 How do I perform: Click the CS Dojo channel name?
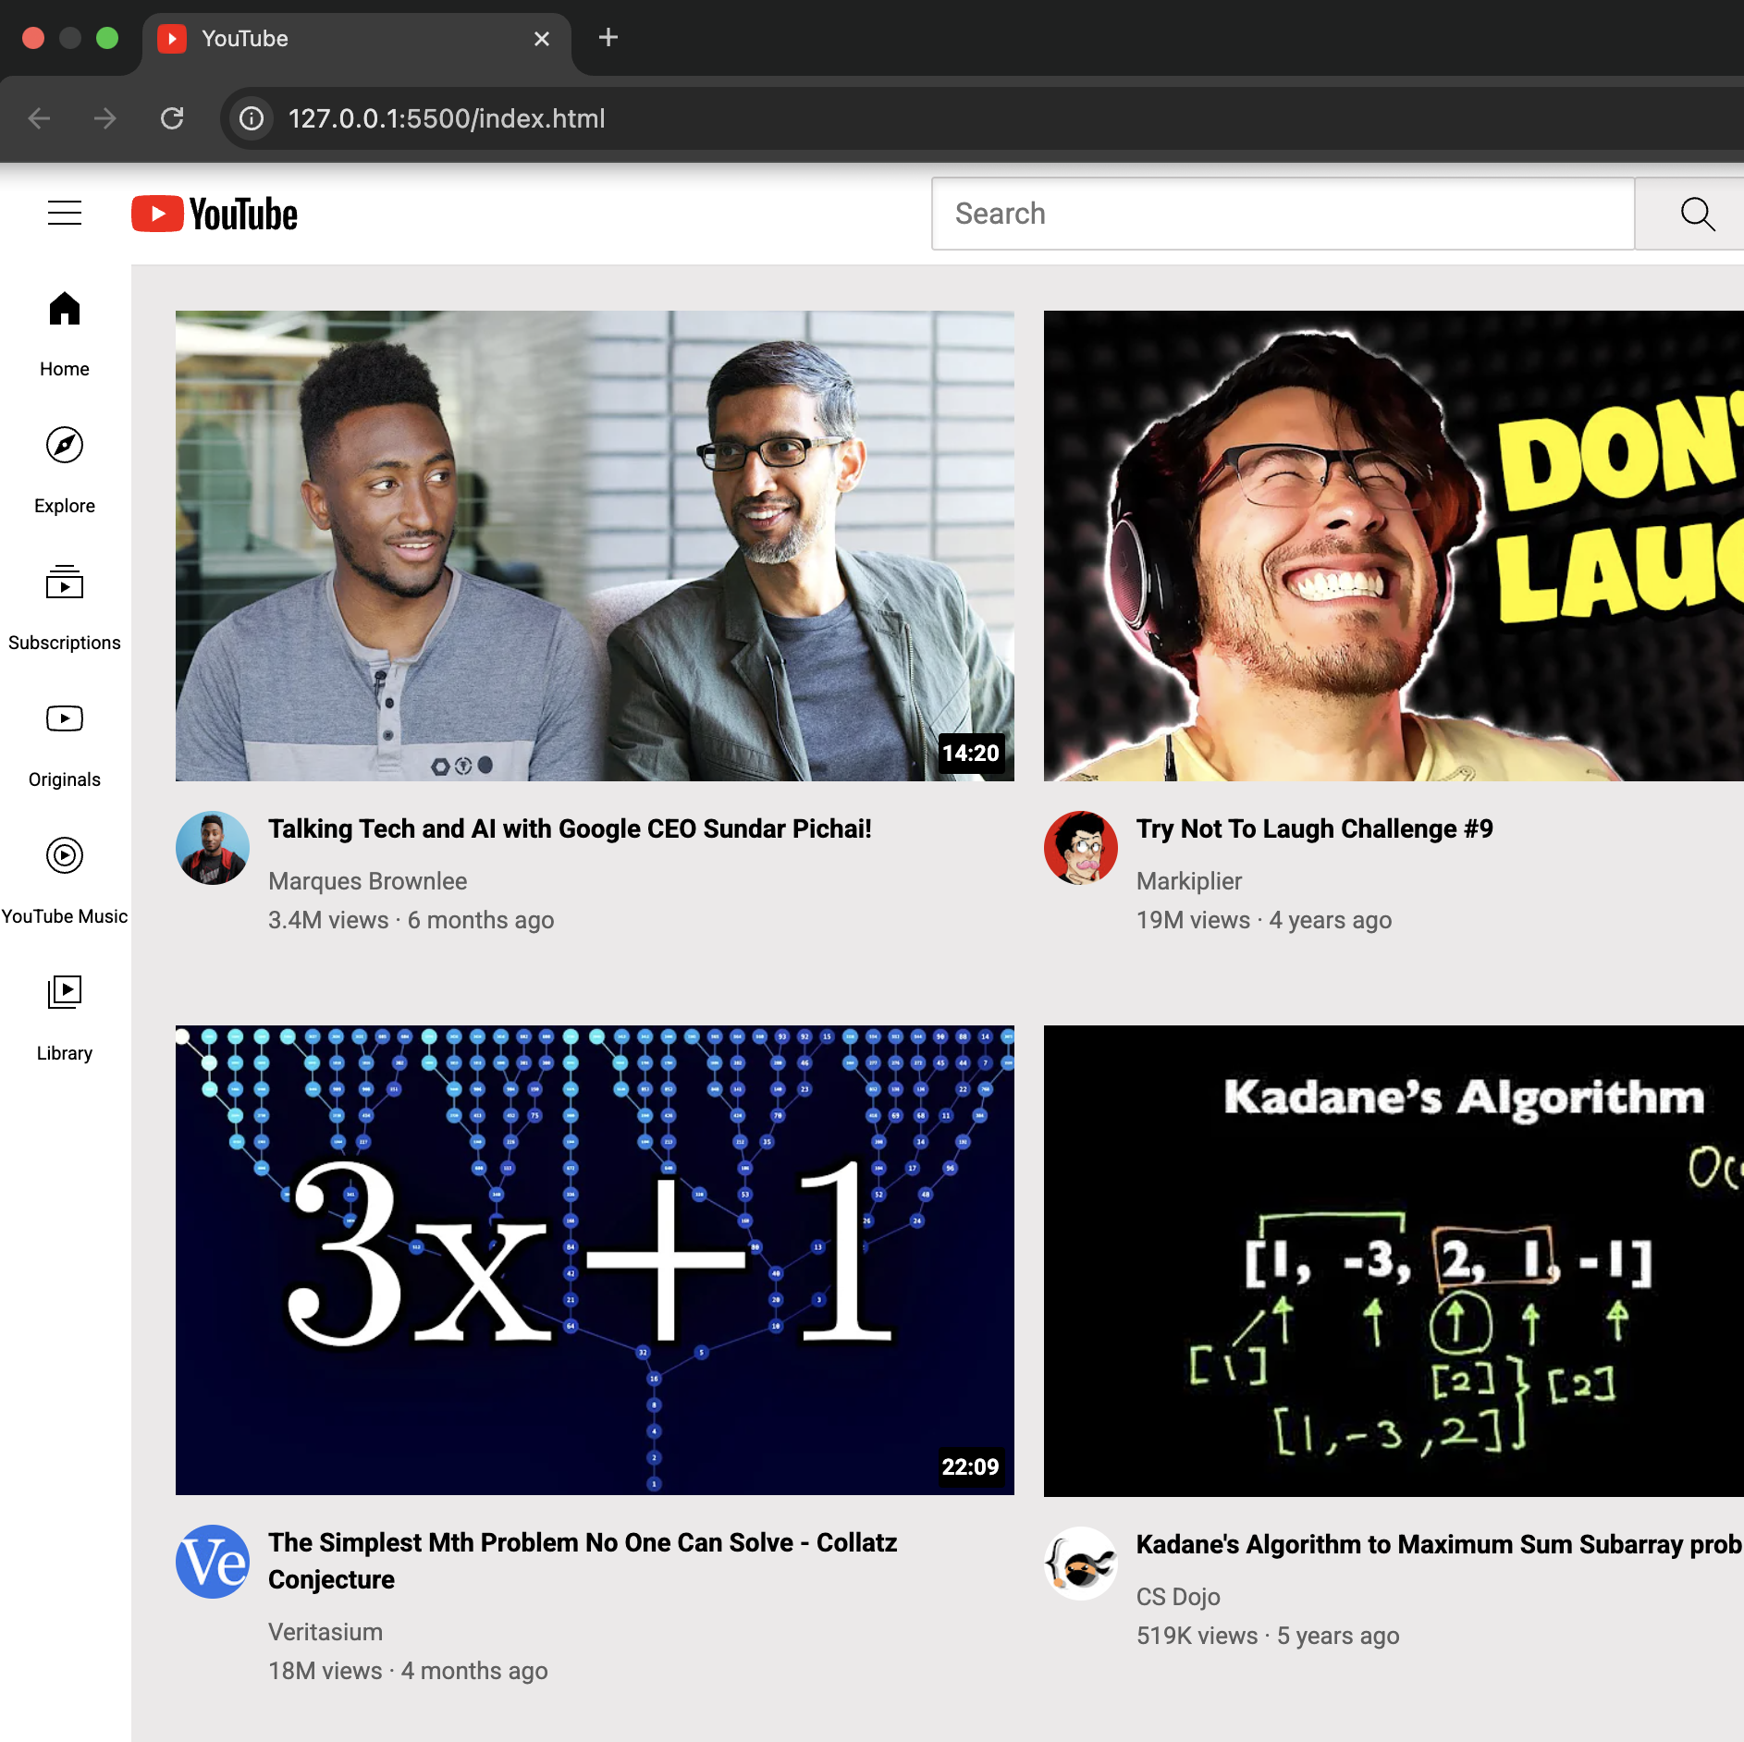coord(1178,1597)
